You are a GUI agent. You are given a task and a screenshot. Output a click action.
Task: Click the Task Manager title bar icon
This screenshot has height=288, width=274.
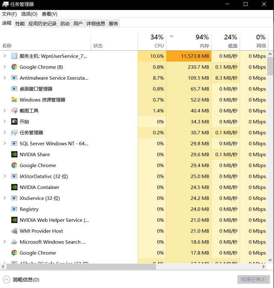pyautogui.click(x=5, y=4)
